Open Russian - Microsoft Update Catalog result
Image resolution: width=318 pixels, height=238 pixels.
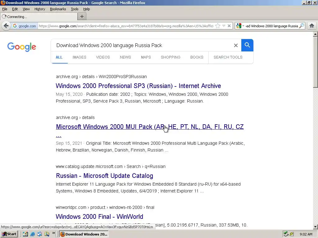104,176
